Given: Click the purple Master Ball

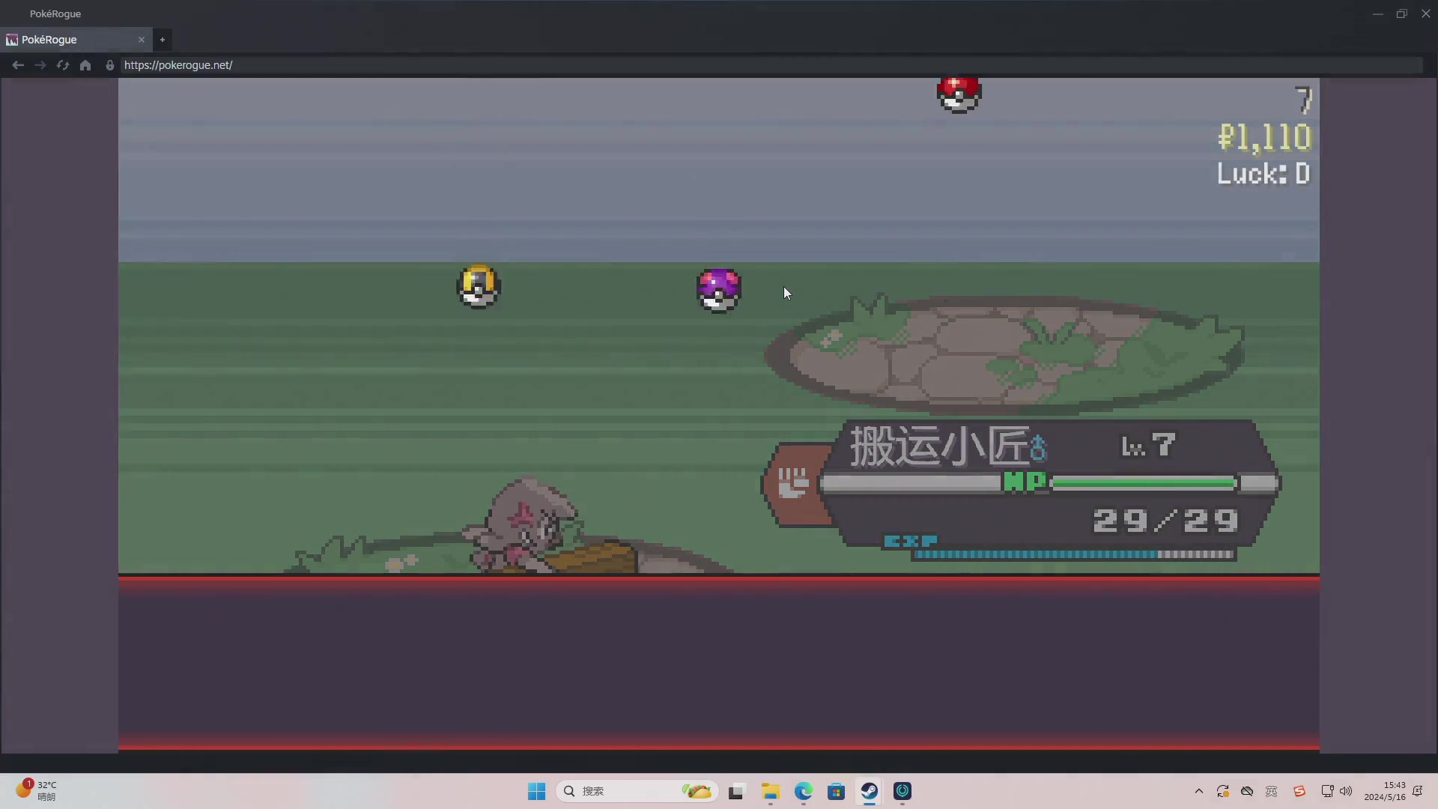Looking at the screenshot, I should click(x=719, y=291).
